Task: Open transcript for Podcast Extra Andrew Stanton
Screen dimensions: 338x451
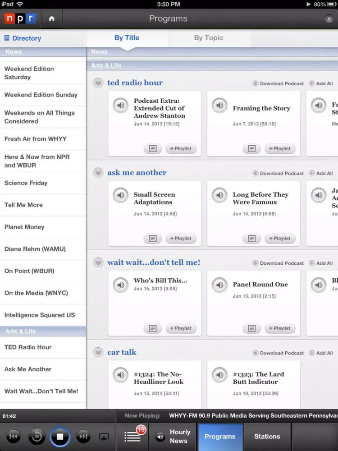Action: [x=153, y=149]
